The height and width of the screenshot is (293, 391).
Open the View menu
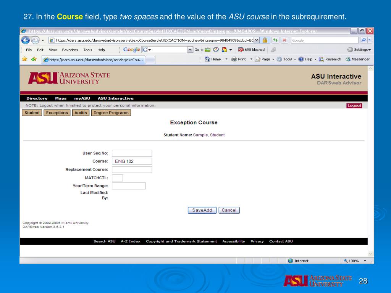tap(53, 50)
